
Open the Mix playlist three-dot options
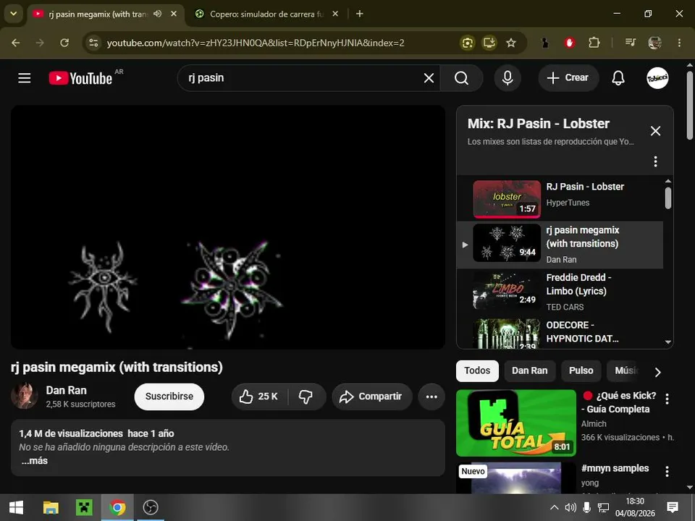click(656, 161)
